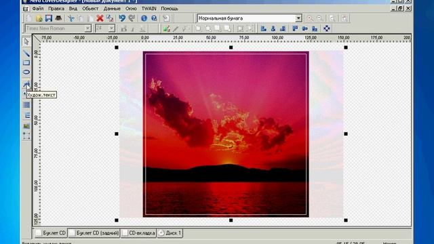
Task: Open the Файл menu
Action: click(38, 9)
